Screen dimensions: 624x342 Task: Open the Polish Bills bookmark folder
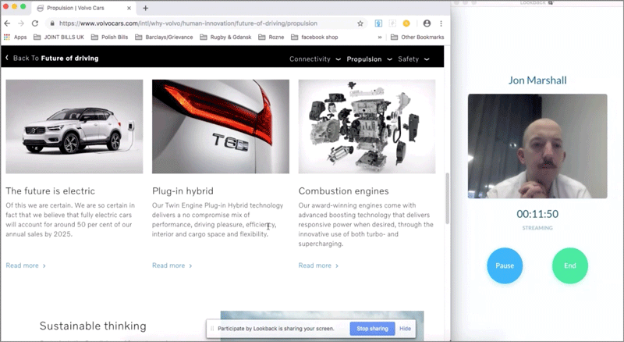[110, 37]
